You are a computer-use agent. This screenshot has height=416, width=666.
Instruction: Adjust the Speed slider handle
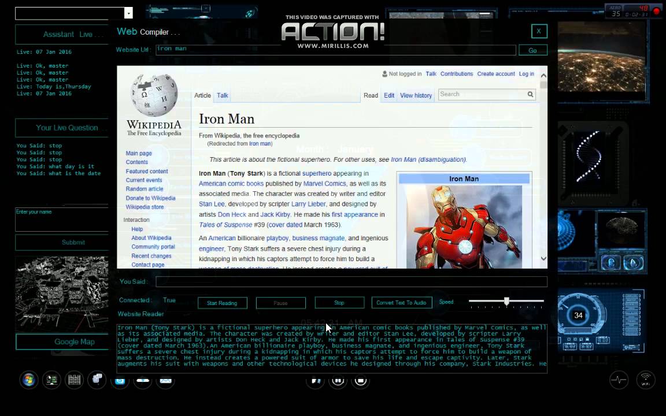tap(506, 302)
